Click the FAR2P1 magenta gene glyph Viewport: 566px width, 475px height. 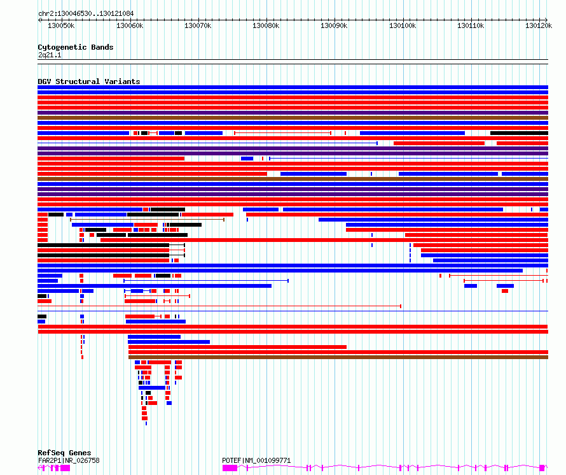(54, 468)
